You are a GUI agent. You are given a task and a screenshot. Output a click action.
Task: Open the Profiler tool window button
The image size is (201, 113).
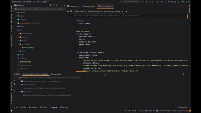43,107
